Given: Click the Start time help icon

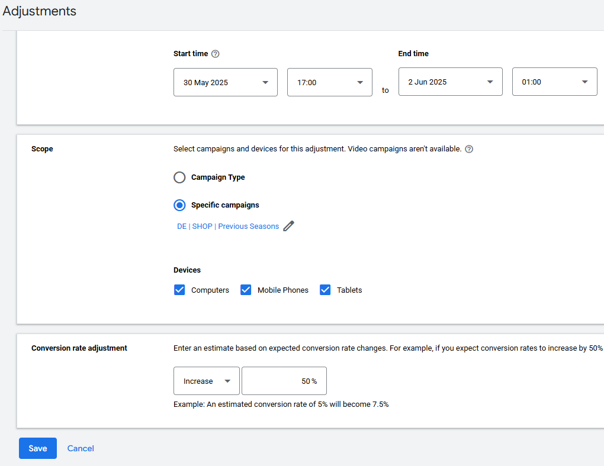Looking at the screenshot, I should (215, 53).
